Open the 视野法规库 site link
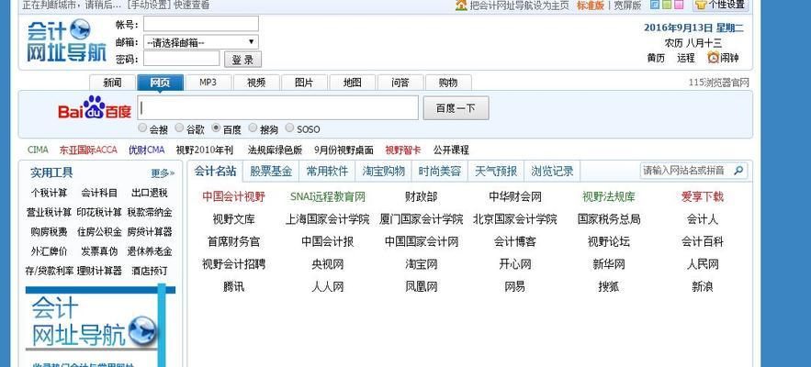Viewport: 811px width, 367px height. [609, 196]
